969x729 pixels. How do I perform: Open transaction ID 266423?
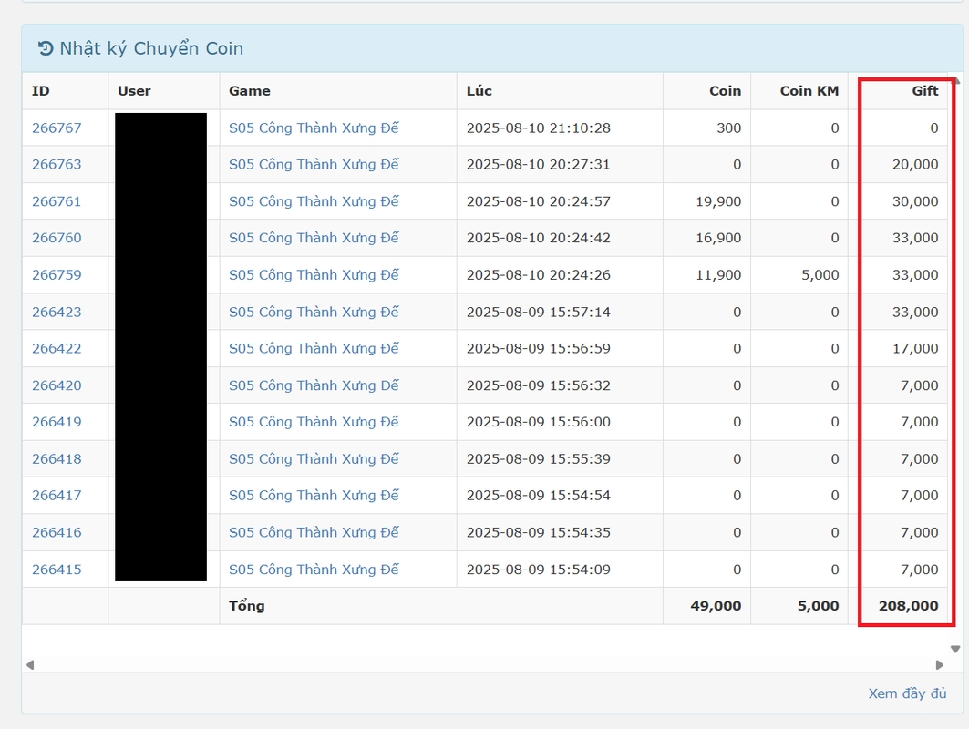click(57, 312)
